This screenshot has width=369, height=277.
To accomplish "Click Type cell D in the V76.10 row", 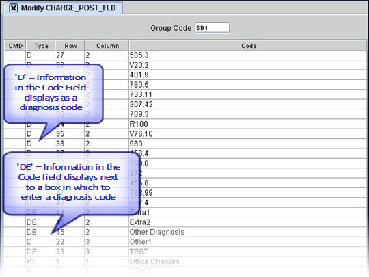I will click(40, 134).
